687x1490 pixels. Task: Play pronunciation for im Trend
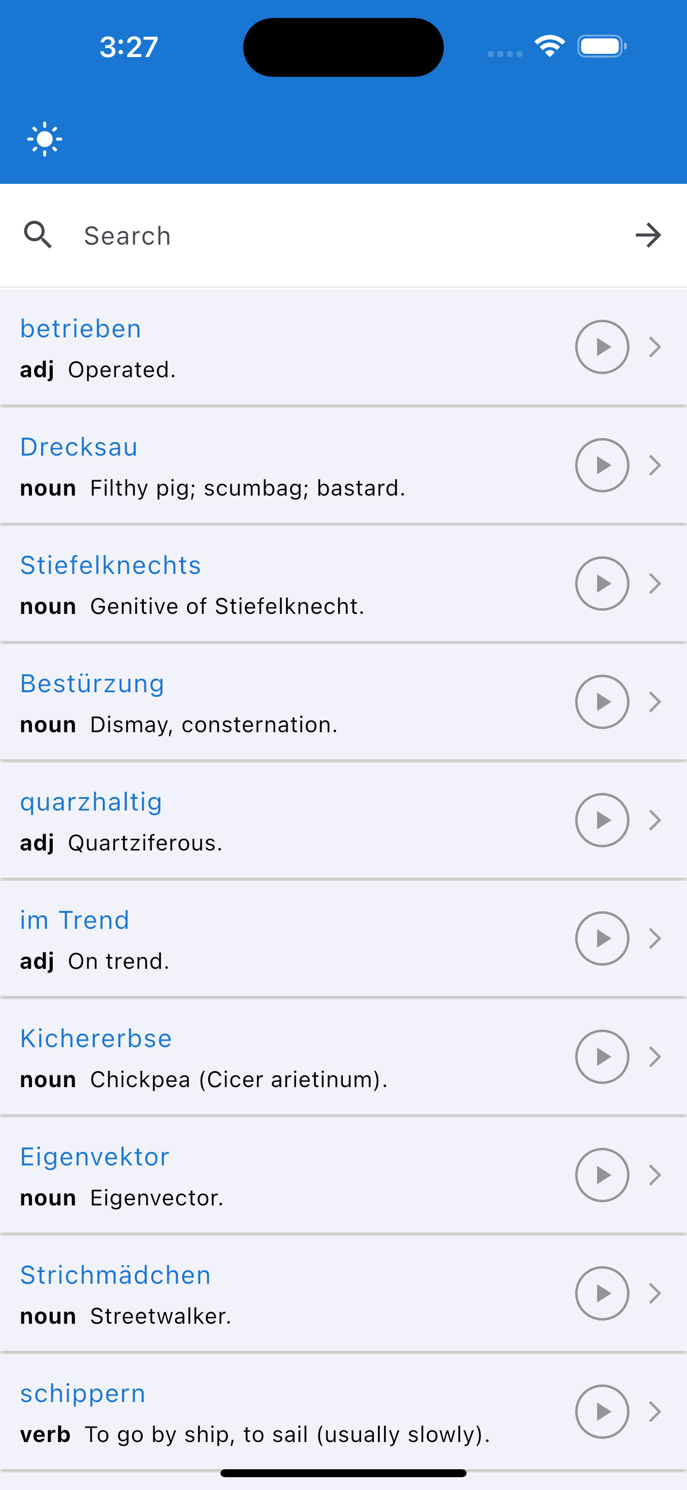[x=602, y=938]
